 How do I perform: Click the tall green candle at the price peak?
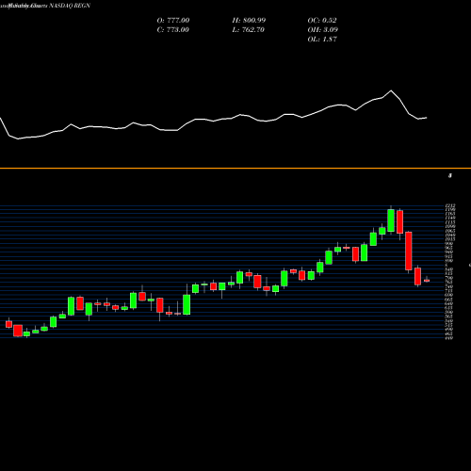(391, 220)
